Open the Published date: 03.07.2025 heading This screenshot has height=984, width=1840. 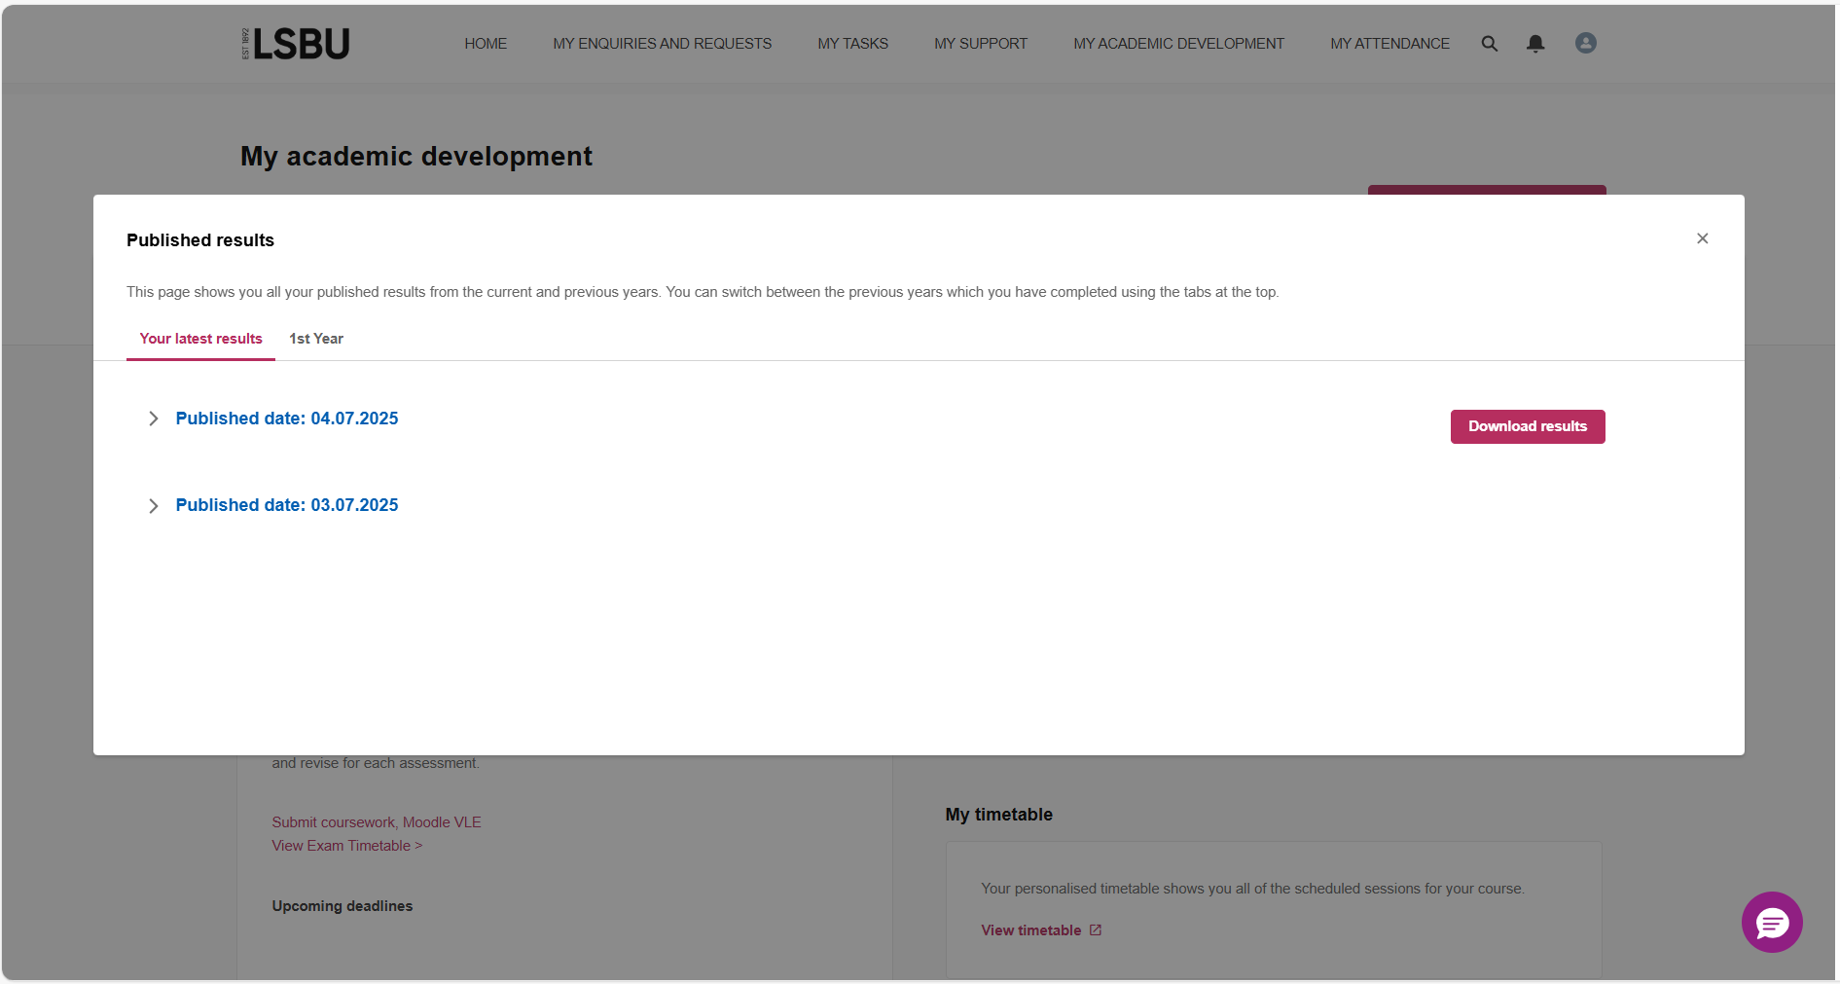pos(287,505)
